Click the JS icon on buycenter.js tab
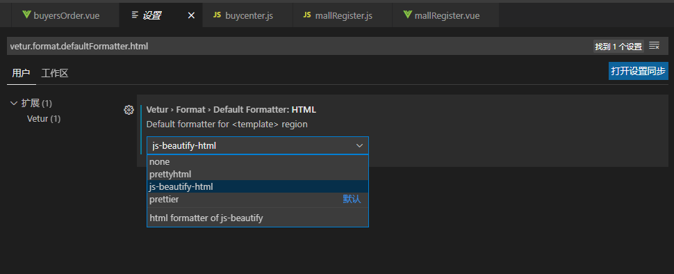 (217, 15)
